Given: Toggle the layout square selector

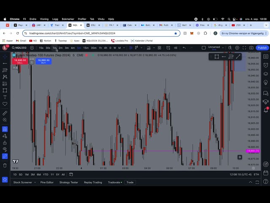Looking at the screenshot, I should pyautogui.click(x=203, y=48).
